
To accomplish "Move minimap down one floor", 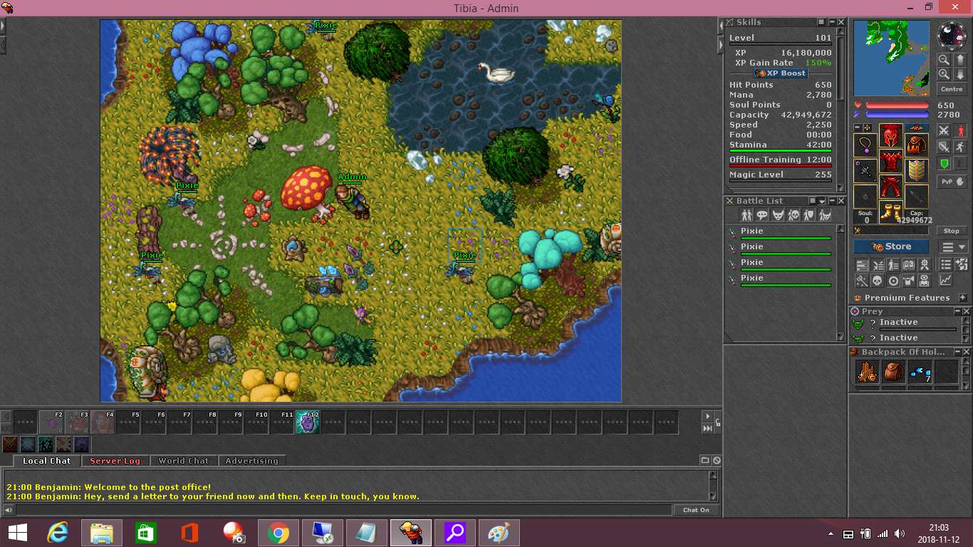I will click(961, 73).
